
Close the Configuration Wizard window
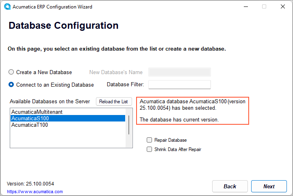pos(282,7)
